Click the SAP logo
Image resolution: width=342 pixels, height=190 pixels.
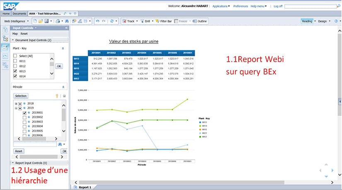coord(11,6)
